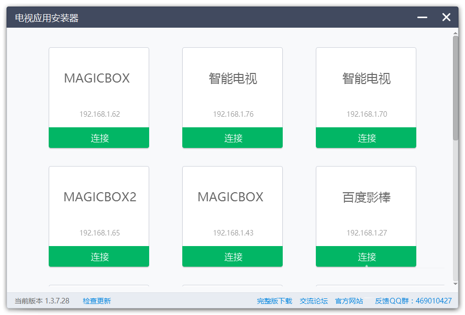Click the 当前版本 1.3.7.28 label
The image size is (465, 315).
click(x=42, y=301)
